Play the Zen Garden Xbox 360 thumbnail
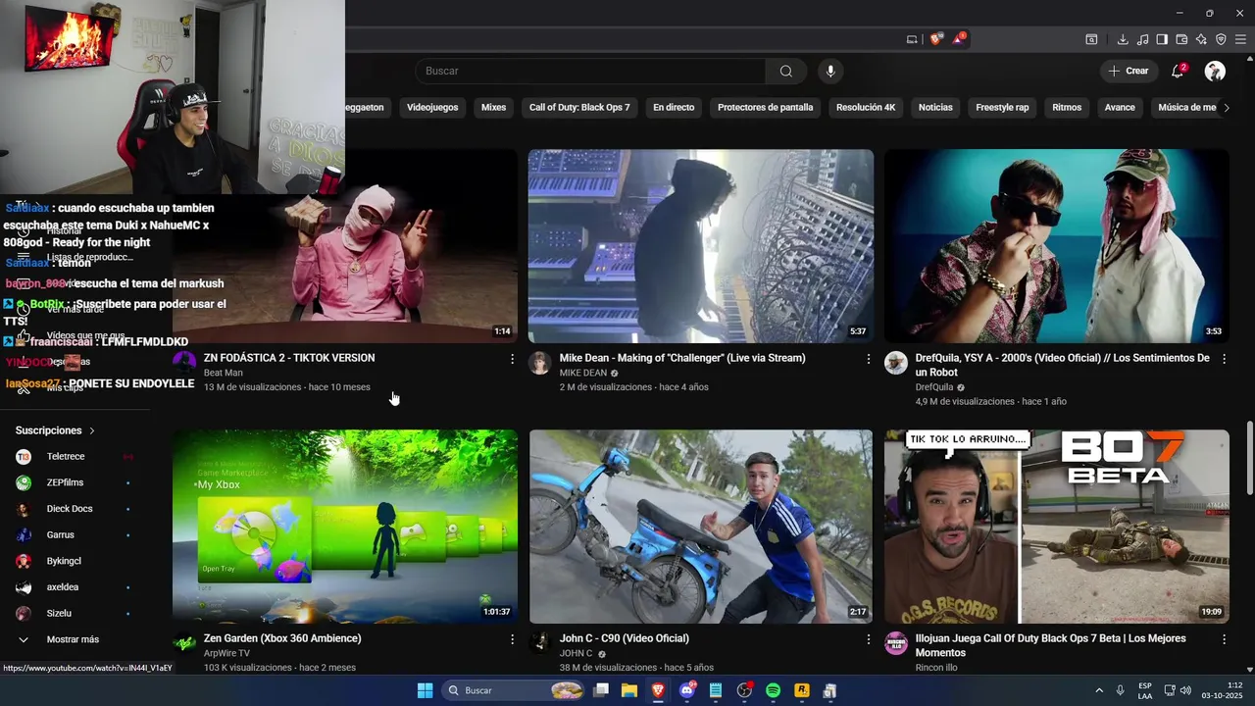This screenshot has width=1255, height=706. point(345,527)
